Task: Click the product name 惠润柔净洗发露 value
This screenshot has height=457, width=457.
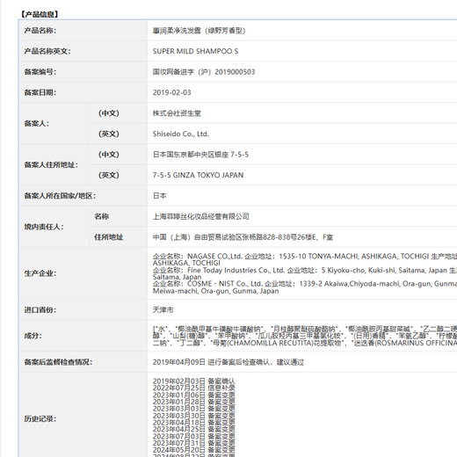Action: point(199,31)
